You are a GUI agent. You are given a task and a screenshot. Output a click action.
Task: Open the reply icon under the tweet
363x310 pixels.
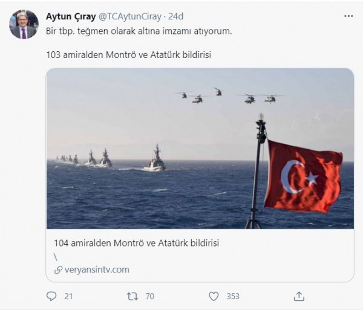(51, 296)
